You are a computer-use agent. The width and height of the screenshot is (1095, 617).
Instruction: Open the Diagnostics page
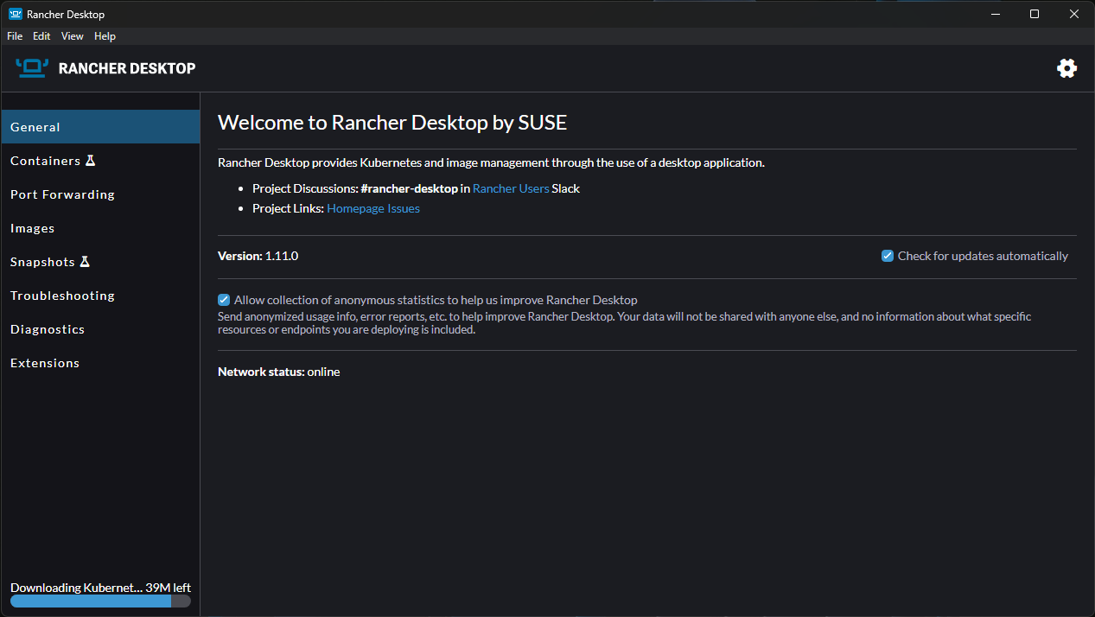click(x=100, y=329)
